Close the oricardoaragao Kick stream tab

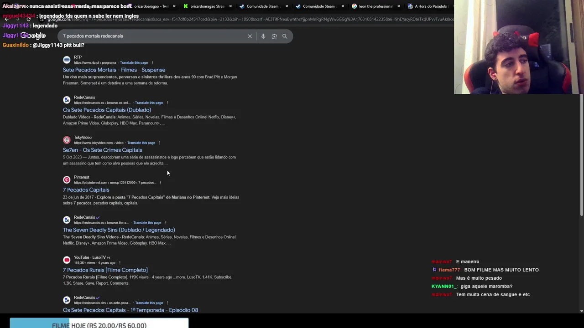(x=230, y=6)
